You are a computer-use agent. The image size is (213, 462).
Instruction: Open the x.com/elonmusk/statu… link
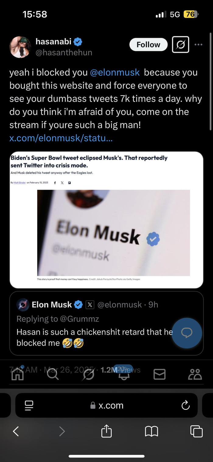click(61, 138)
